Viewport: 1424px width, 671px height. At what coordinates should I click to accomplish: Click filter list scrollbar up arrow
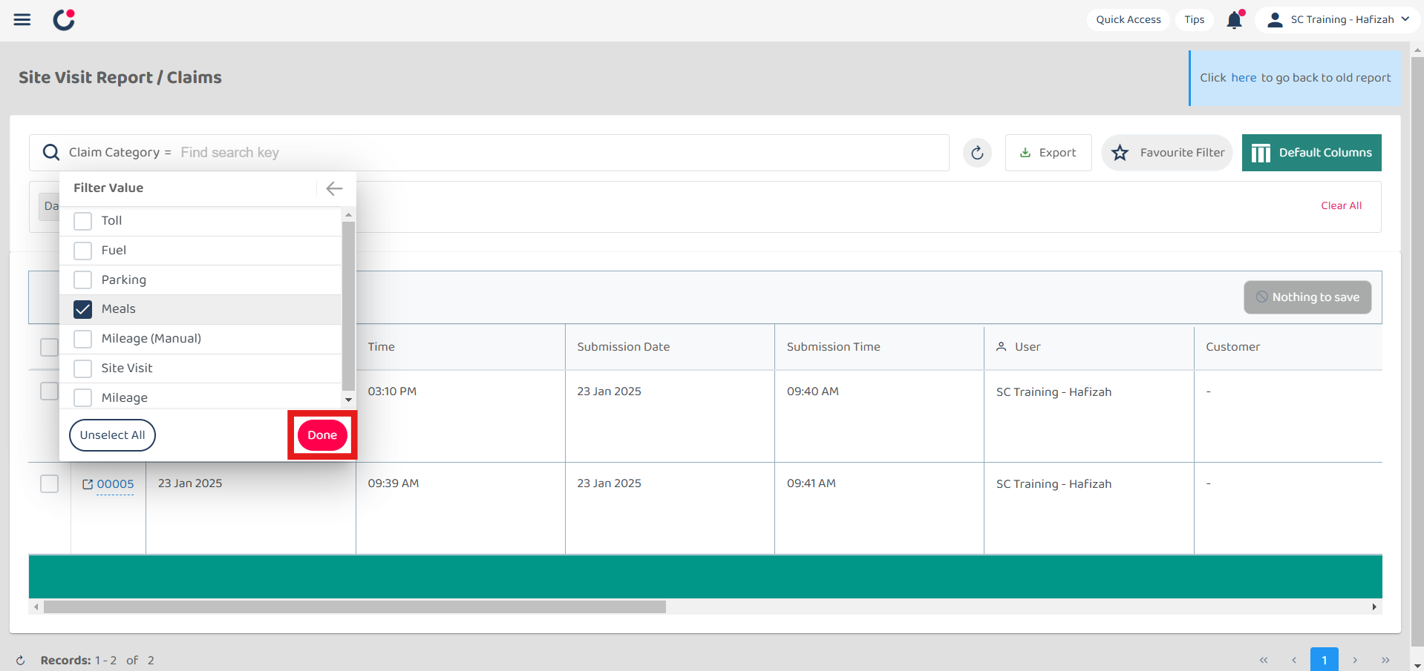348,214
